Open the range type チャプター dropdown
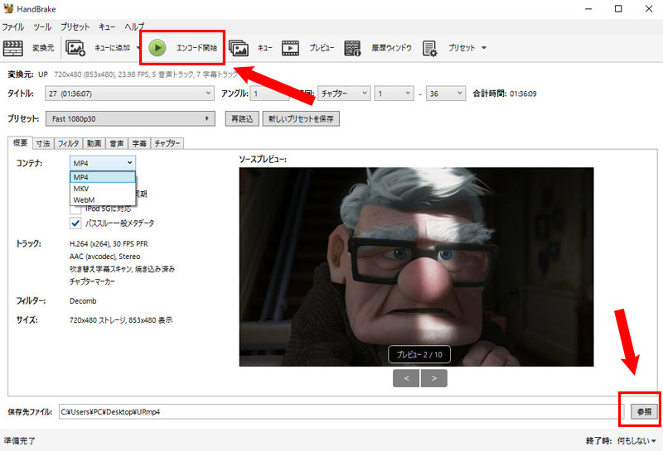The image size is (663, 451). 344,94
